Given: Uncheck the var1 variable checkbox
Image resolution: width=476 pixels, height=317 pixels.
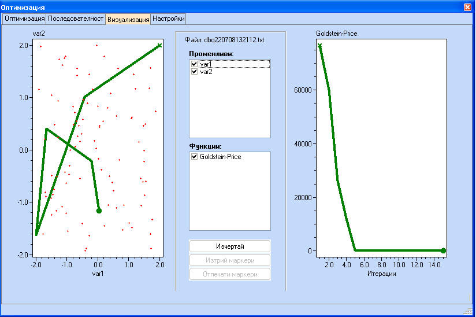Looking at the screenshot, I should (195, 65).
